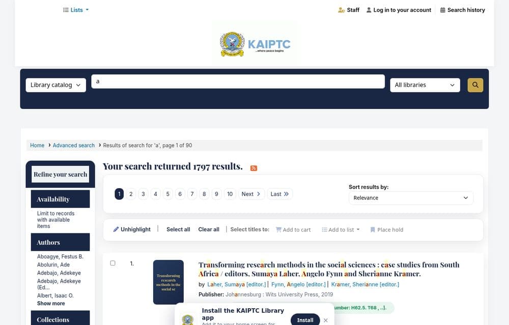Filter by author Albert, Isaac O.
509x325 pixels.
55,296
